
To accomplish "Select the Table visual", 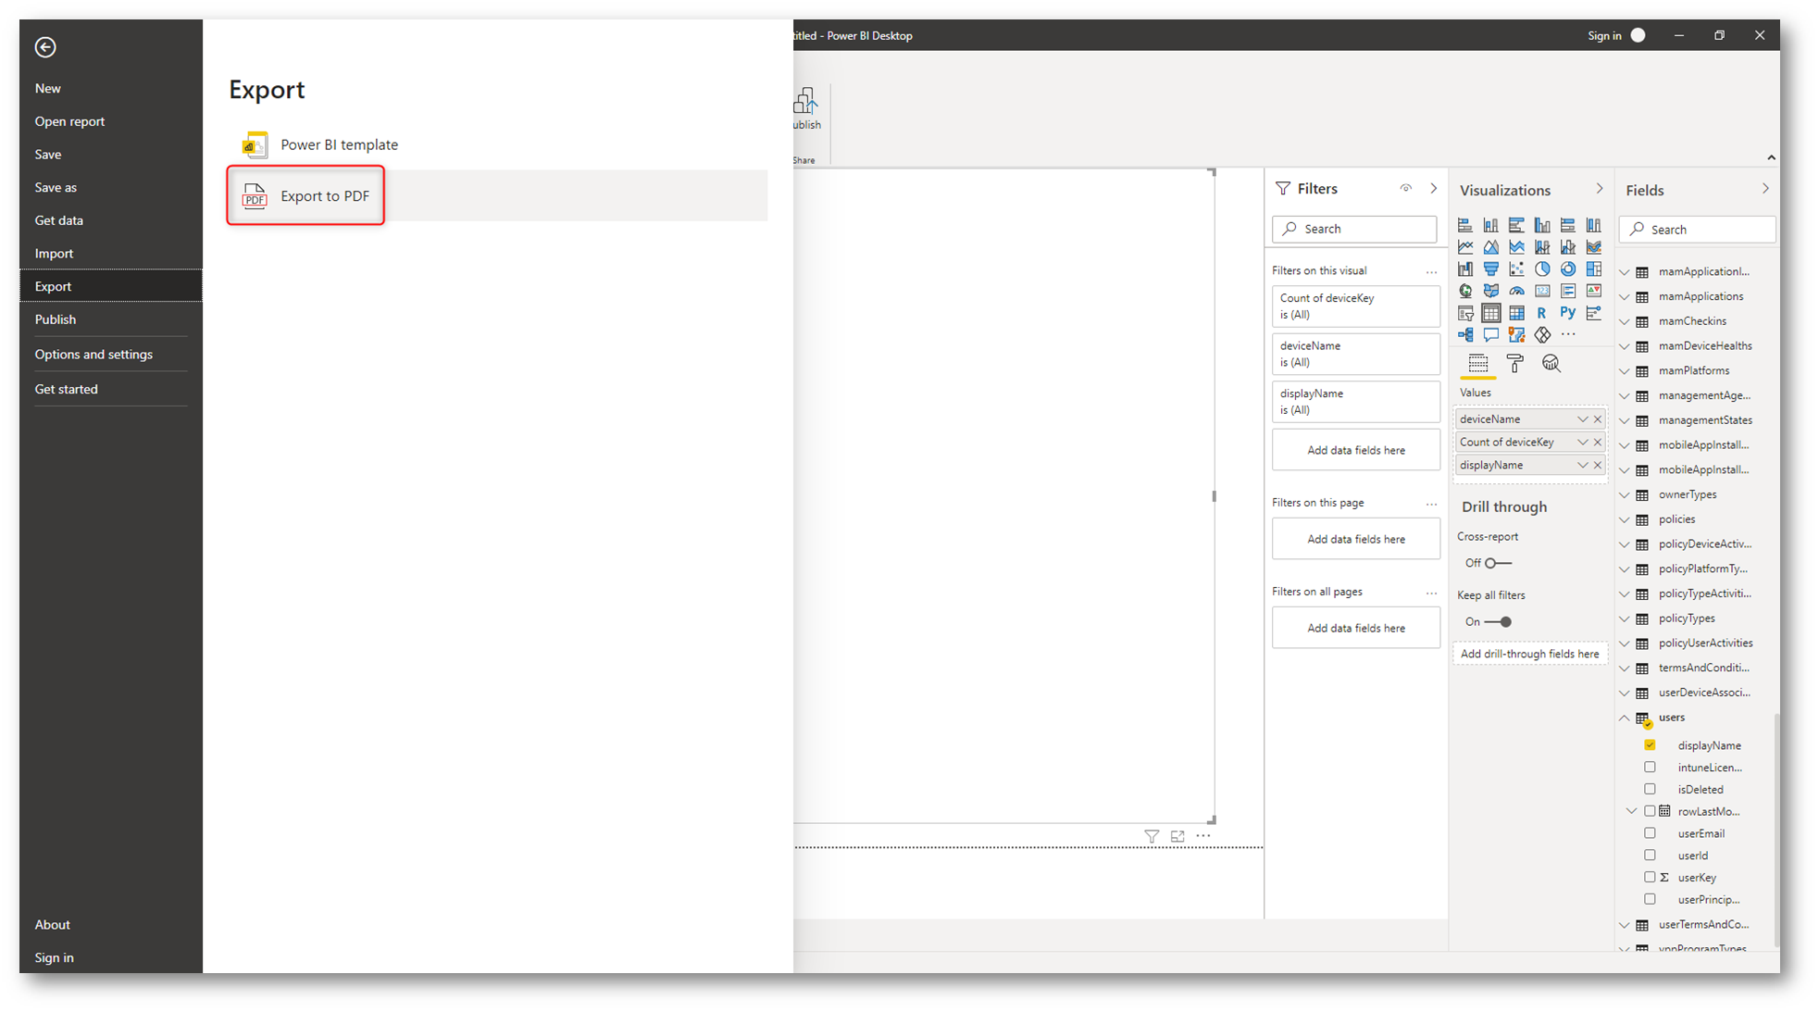I will pos(1490,313).
